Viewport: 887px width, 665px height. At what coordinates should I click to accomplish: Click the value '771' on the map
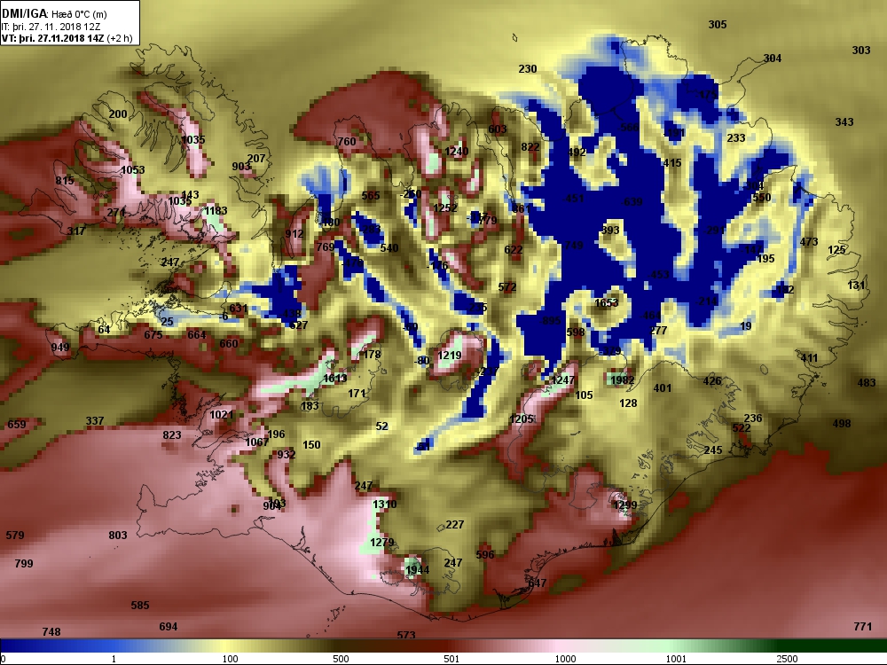tap(863, 627)
